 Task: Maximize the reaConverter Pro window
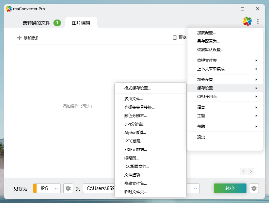(x=243, y=9)
